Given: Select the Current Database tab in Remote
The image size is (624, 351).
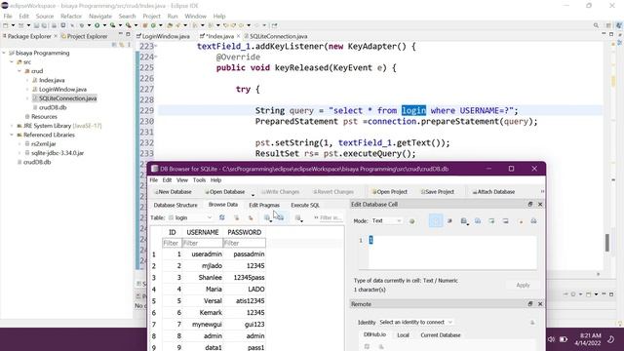Looking at the screenshot, I should (x=440, y=335).
